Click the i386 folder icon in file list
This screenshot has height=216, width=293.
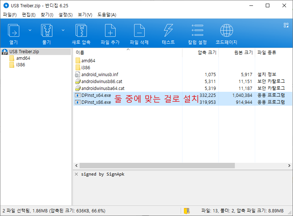click(x=78, y=68)
